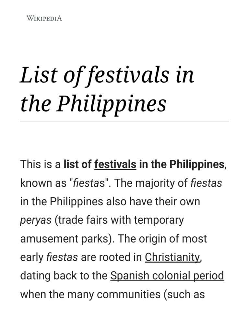Open the underlined "festivals" link
The height and width of the screenshot is (332, 249).
click(x=115, y=164)
